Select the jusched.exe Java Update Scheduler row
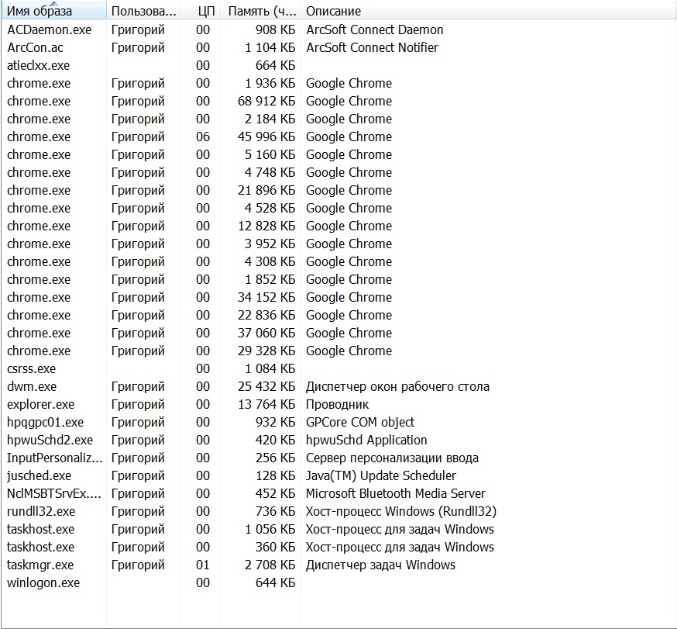Image resolution: width=677 pixels, height=629 pixels. point(39,475)
